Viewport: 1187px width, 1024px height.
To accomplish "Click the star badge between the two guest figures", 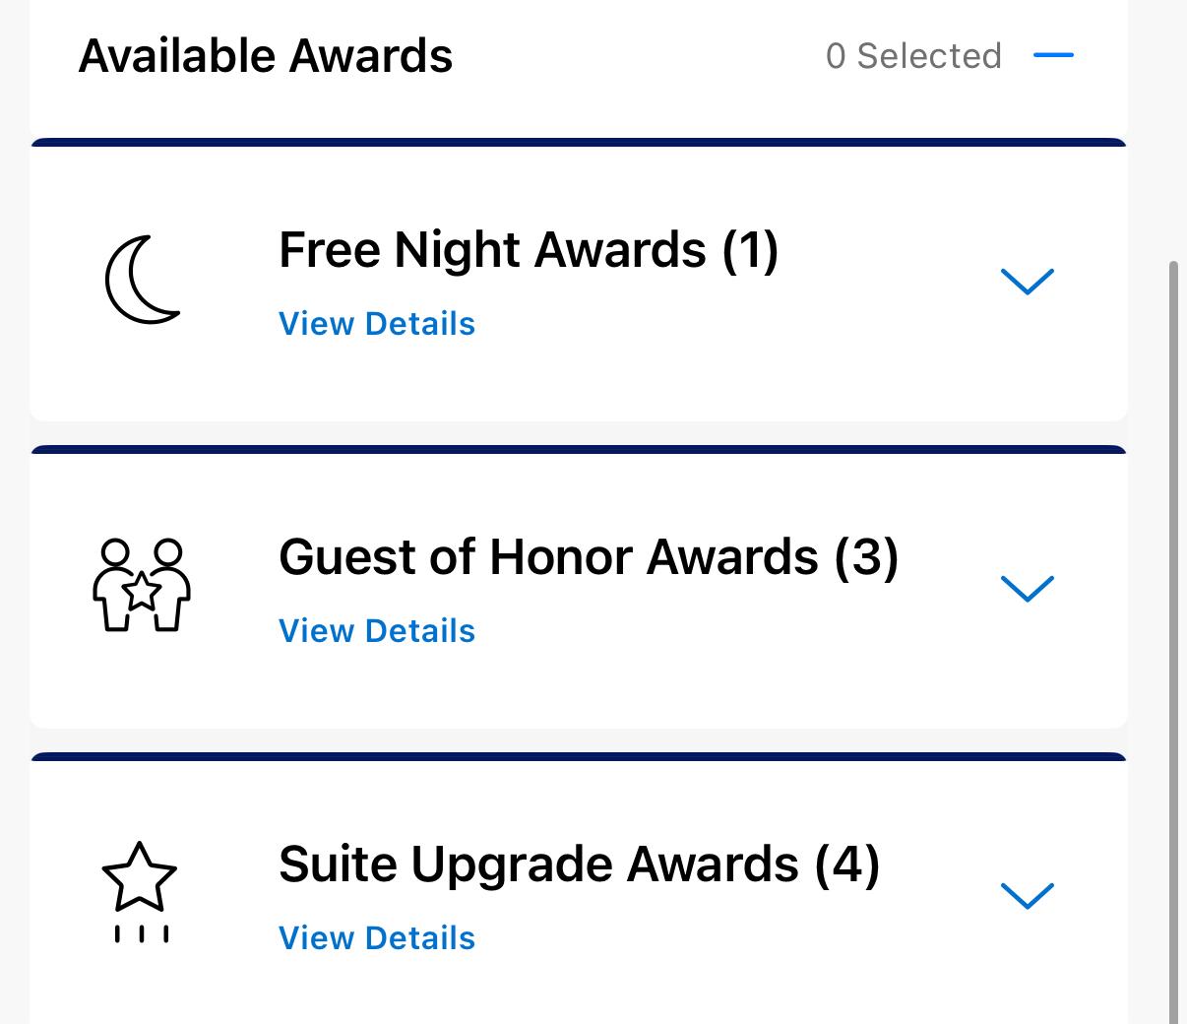I will coord(141,591).
